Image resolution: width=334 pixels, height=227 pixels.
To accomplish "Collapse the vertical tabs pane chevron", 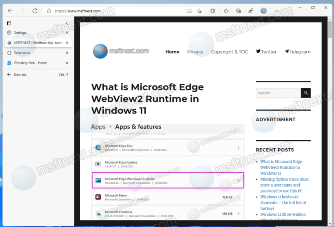I will click(x=67, y=23).
